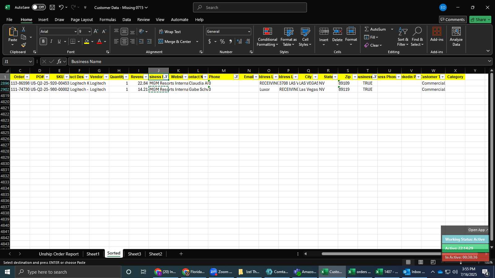495x278 pixels.
Task: Switch to Page Layout view icon
Action: (421, 262)
